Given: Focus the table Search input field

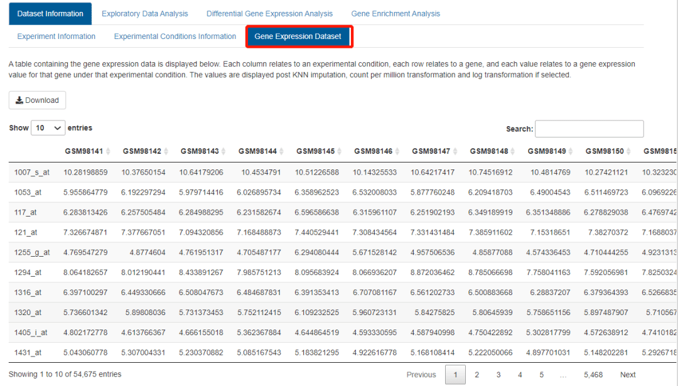Looking at the screenshot, I should point(589,129).
